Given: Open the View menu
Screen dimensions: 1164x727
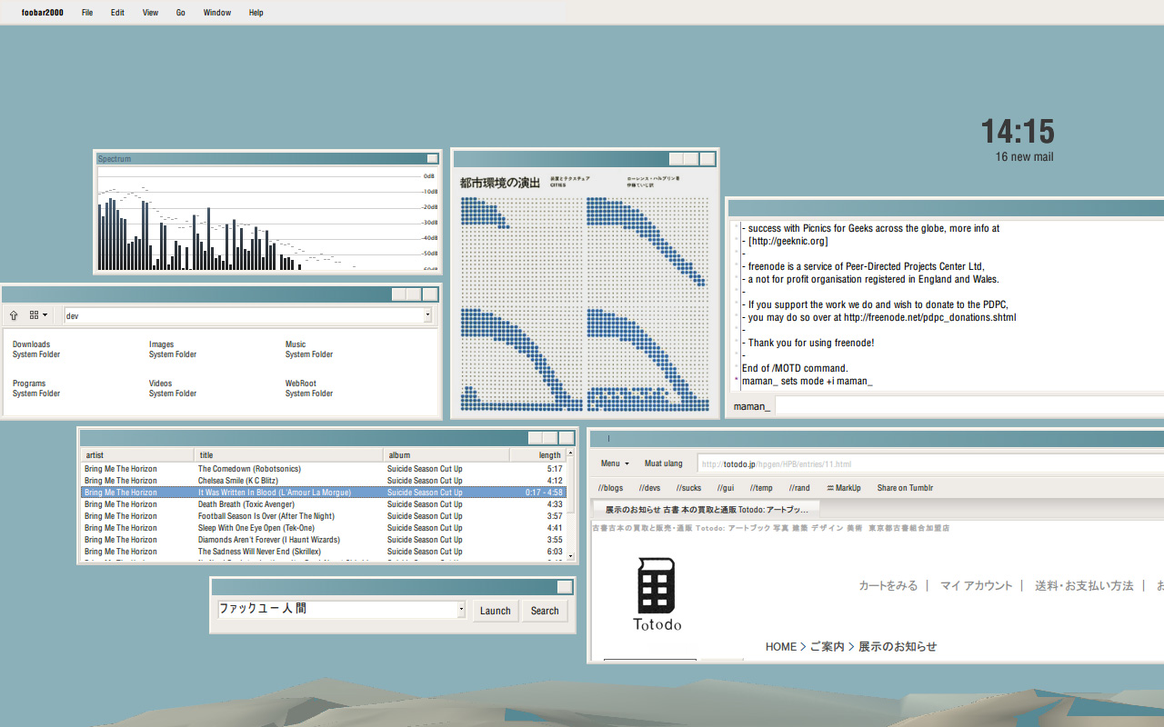Looking at the screenshot, I should [150, 13].
